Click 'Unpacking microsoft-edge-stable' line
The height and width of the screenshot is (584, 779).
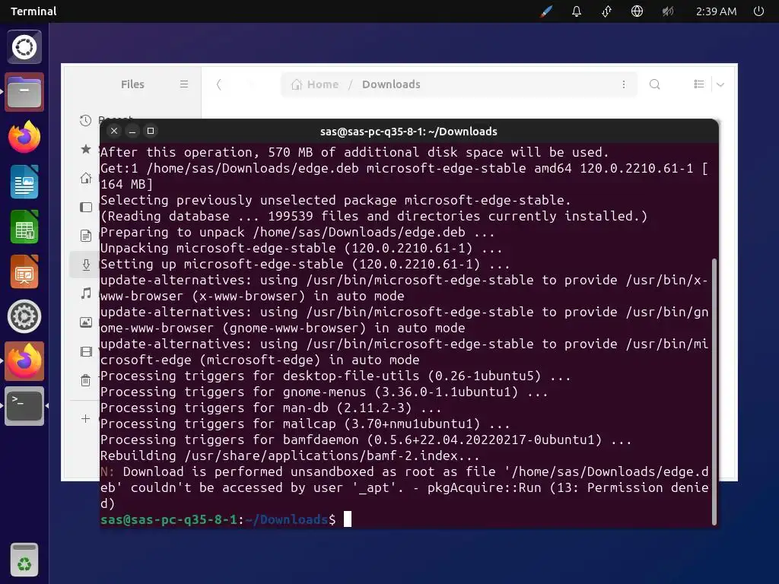point(301,249)
